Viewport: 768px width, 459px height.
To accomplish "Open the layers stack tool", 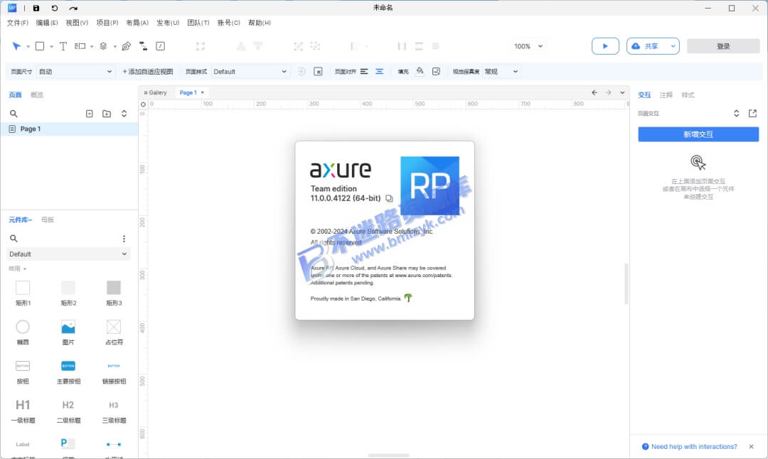I will (103, 46).
